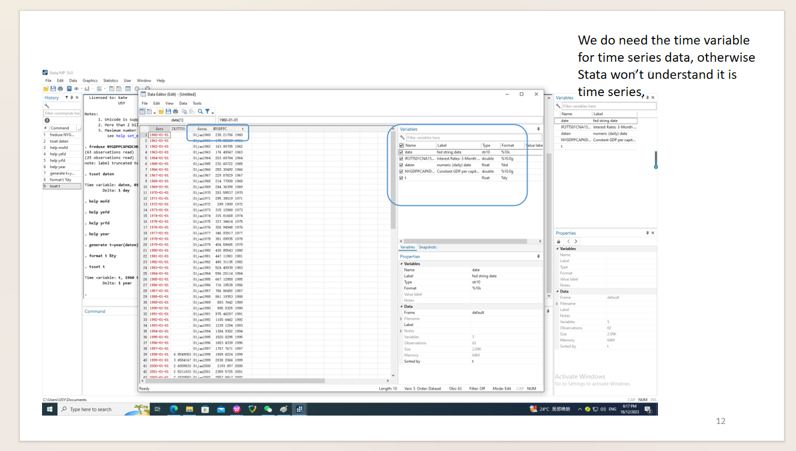
Task: Select 'tsset daten' in History list
Action: [59, 141]
